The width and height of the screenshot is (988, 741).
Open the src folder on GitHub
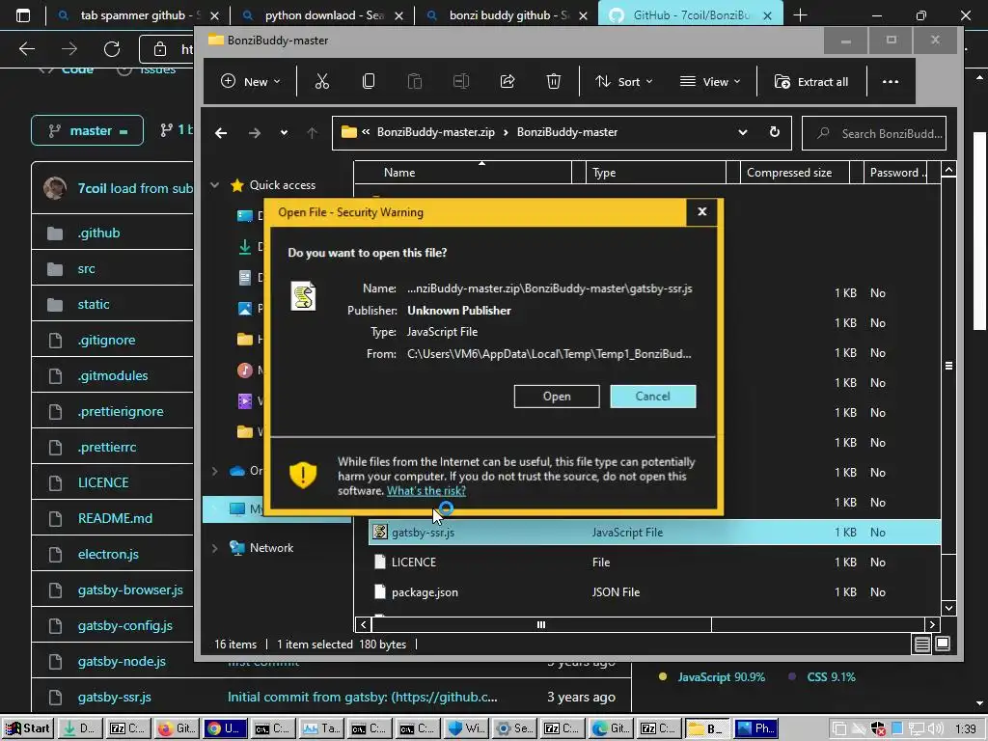pos(86,268)
